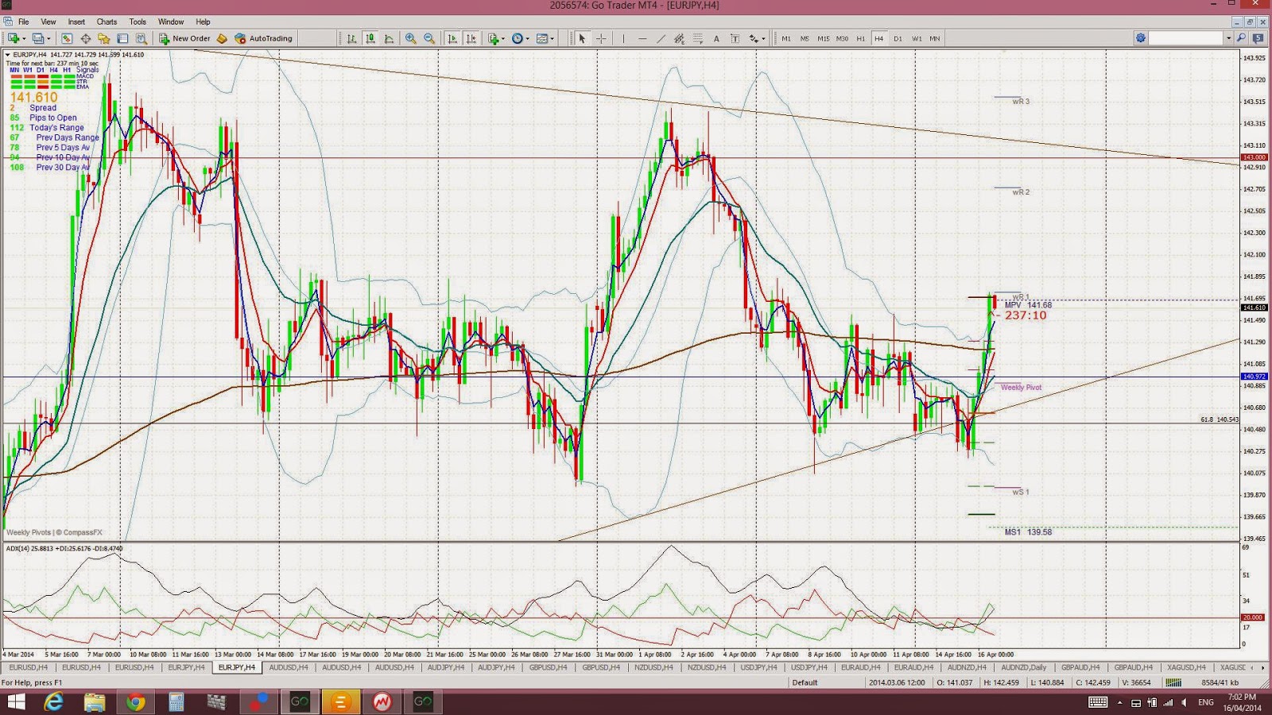Open the Navigator panel icon
The image size is (1272, 715).
tap(104, 38)
